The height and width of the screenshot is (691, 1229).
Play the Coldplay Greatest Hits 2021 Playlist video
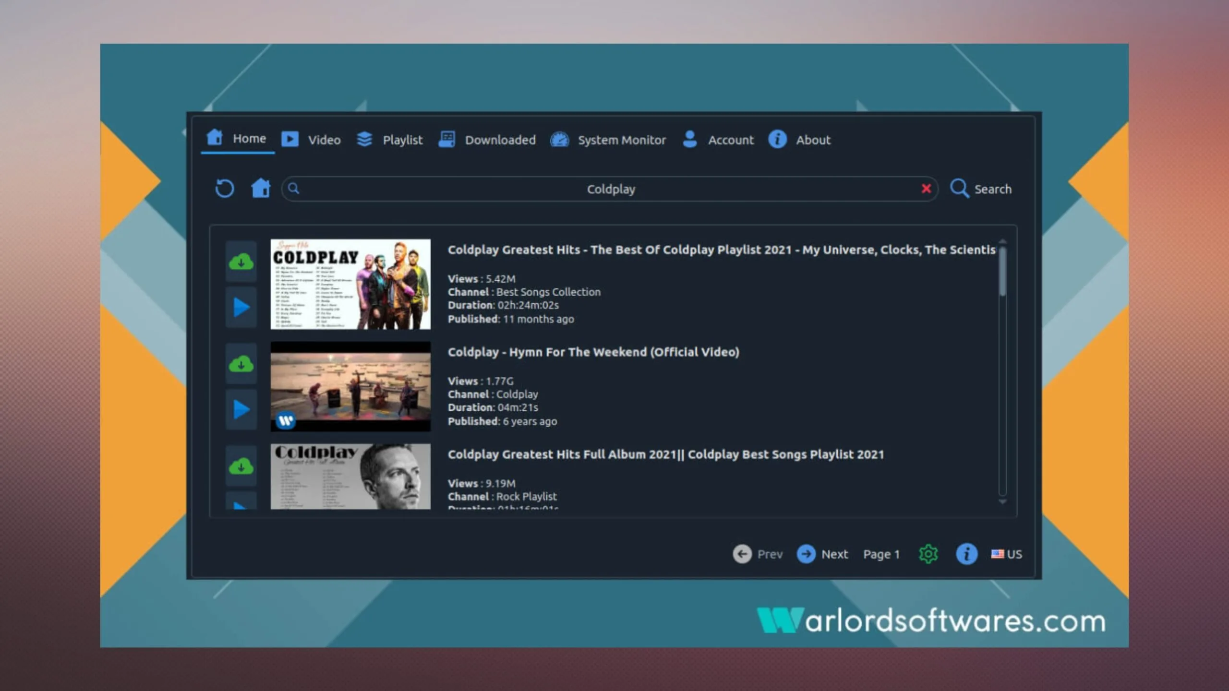point(241,307)
